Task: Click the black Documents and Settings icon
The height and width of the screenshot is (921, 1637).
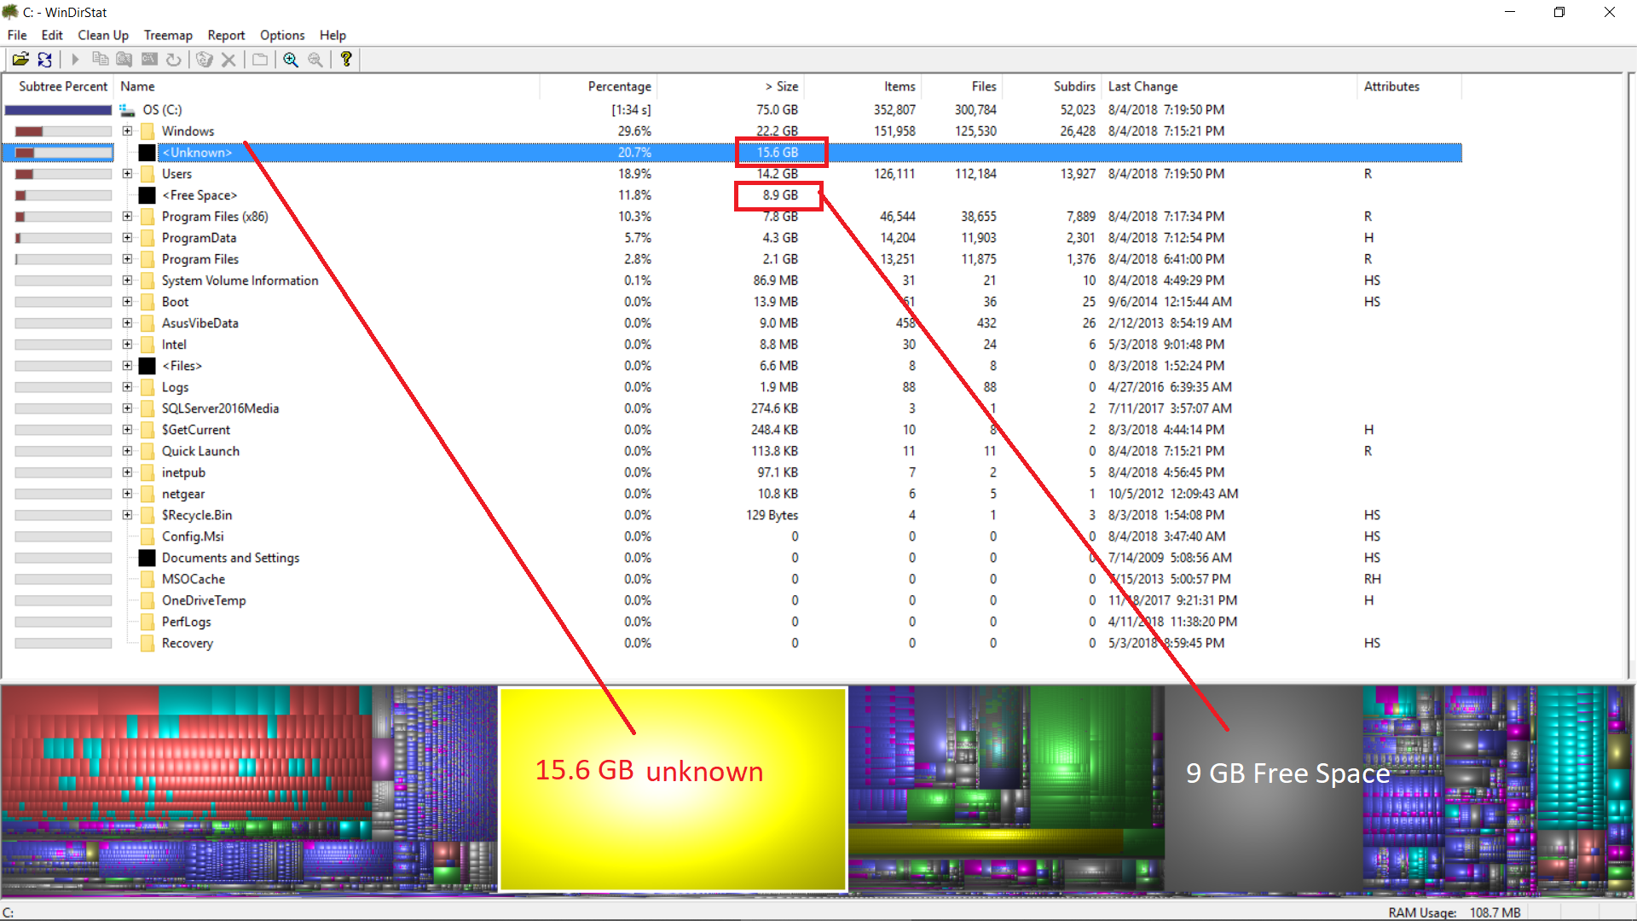Action: click(x=148, y=558)
